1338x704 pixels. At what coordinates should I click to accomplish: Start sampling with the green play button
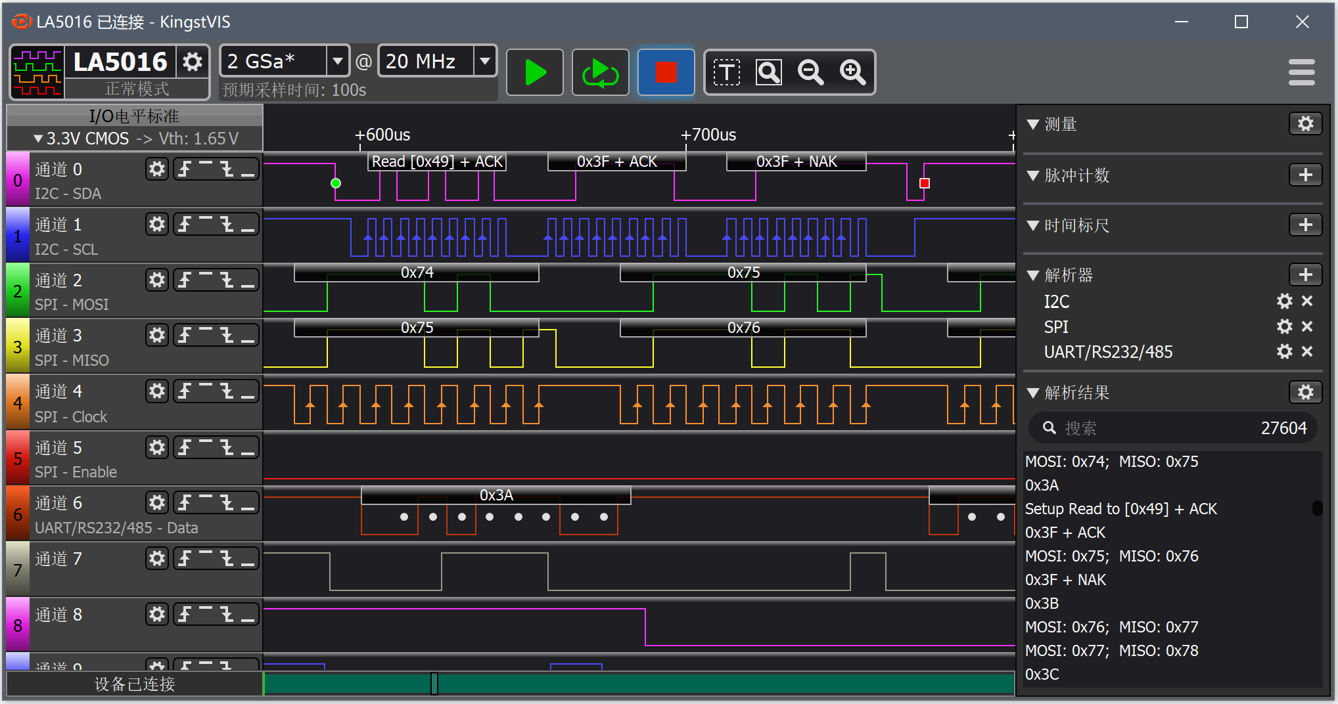coord(535,72)
